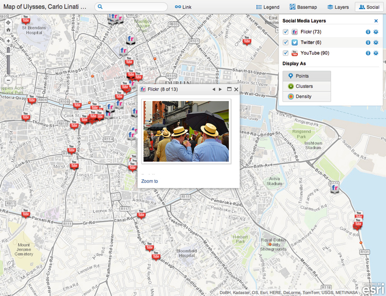Click YouTube marker near Victoria Quay R804

pos(32,100)
